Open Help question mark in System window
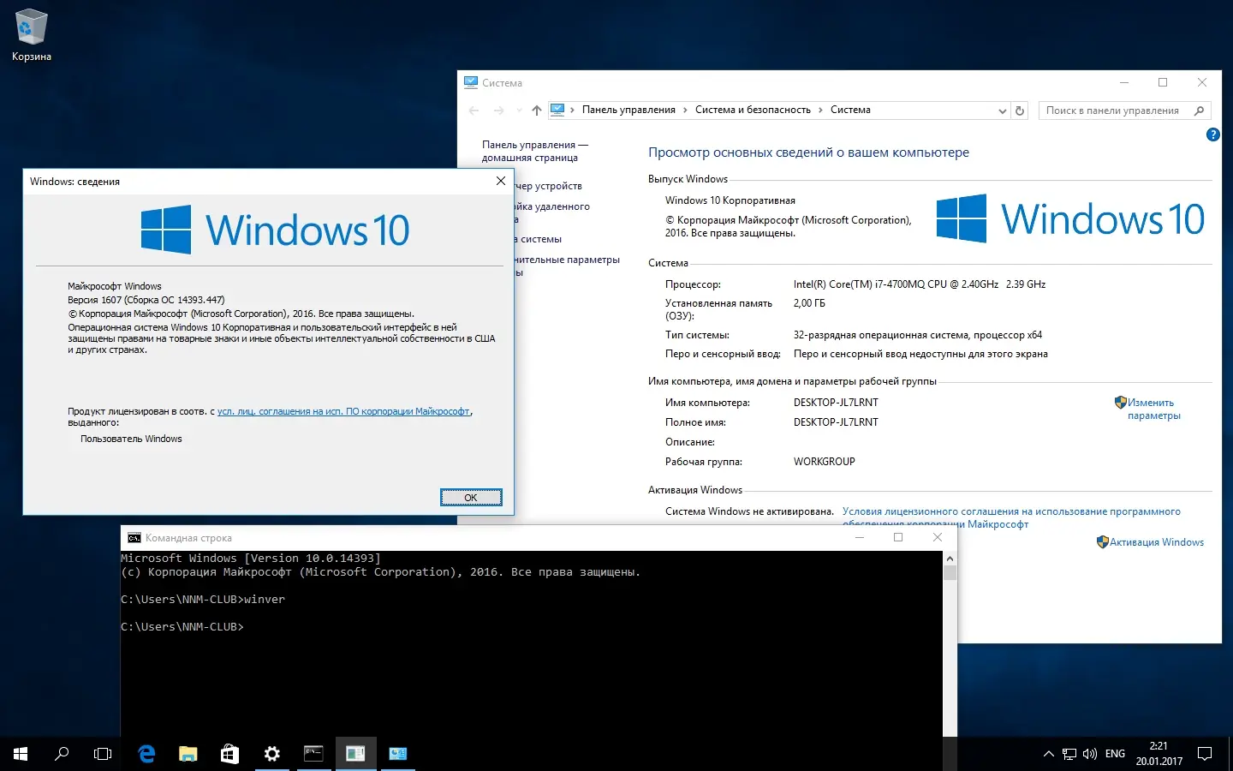The height and width of the screenshot is (771, 1233). point(1212,134)
